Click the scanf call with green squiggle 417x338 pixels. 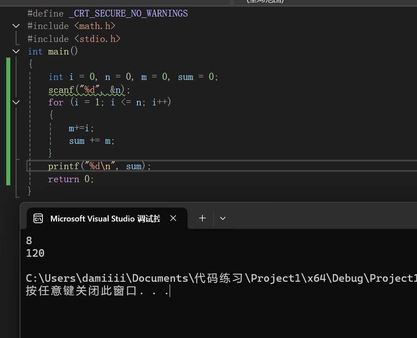pos(89,90)
